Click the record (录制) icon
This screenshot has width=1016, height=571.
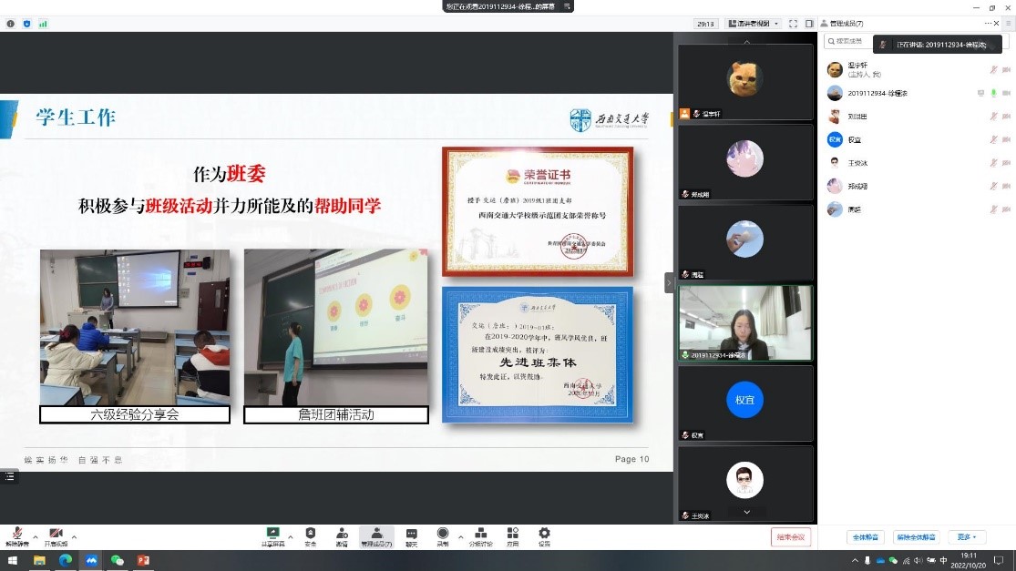pos(443,535)
